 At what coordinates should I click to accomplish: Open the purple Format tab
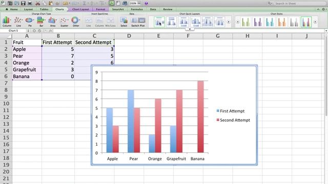click(100, 9)
